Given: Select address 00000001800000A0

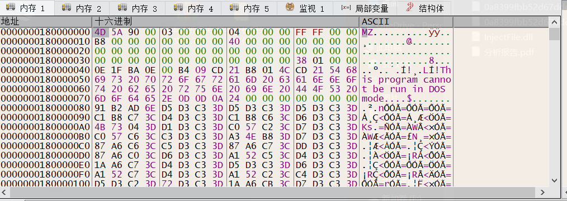Looking at the screenshot, I should click(x=45, y=127).
